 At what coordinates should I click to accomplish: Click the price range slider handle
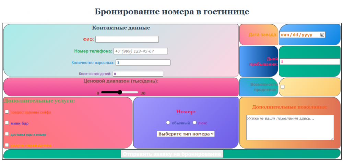tap(120, 92)
